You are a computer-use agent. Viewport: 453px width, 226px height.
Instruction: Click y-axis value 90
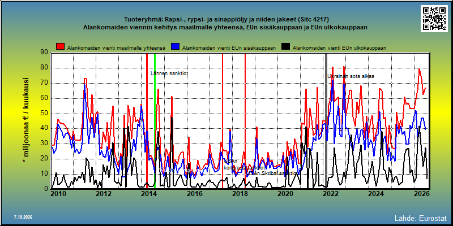[44, 52]
